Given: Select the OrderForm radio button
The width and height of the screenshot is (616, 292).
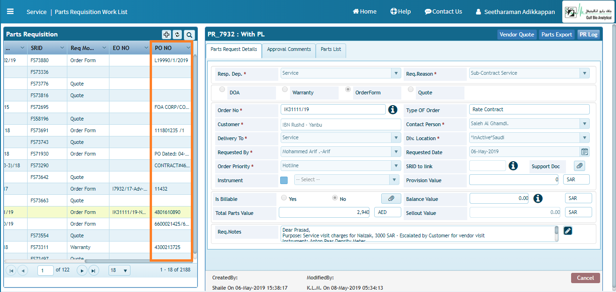Looking at the screenshot, I should (348, 90).
